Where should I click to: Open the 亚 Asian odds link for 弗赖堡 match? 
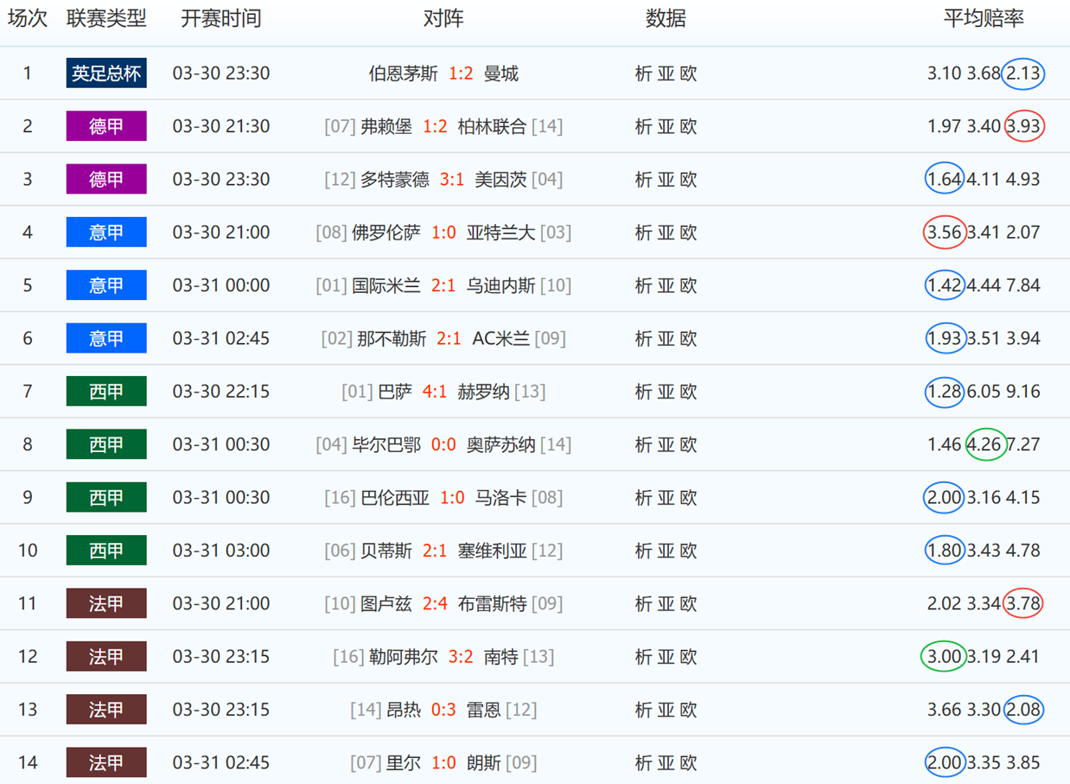pyautogui.click(x=666, y=126)
